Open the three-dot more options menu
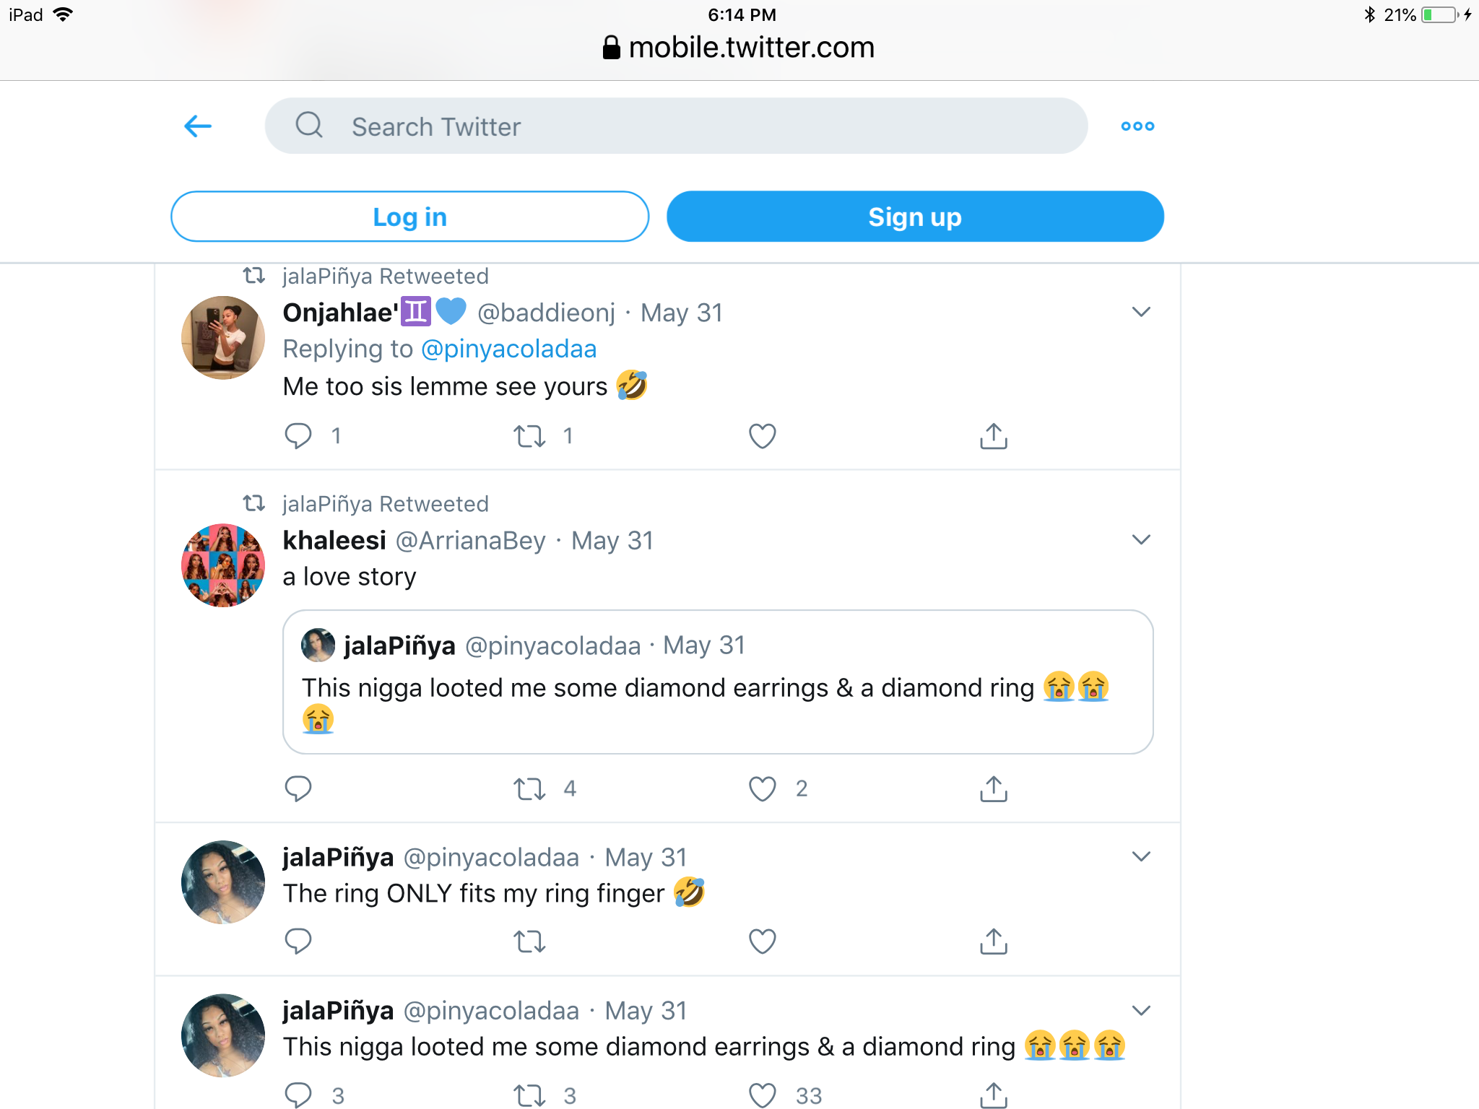 [x=1137, y=126]
